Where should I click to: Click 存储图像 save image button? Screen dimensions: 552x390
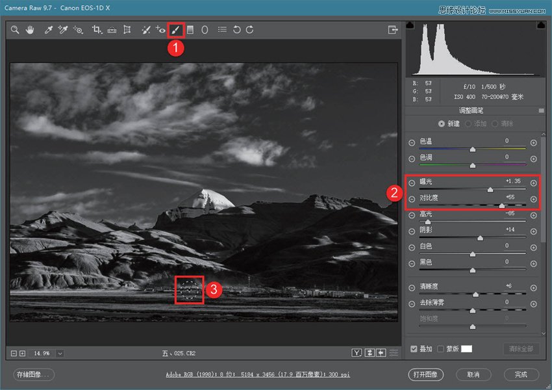pos(34,374)
